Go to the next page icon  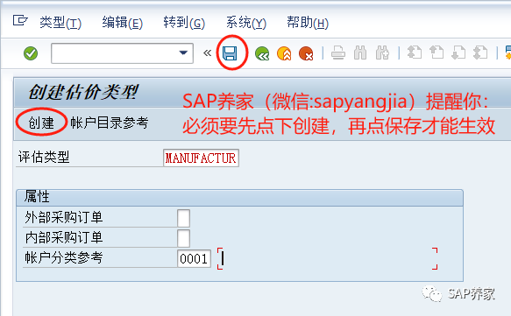(x=458, y=53)
